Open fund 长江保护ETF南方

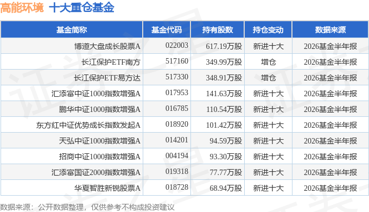point(111,62)
